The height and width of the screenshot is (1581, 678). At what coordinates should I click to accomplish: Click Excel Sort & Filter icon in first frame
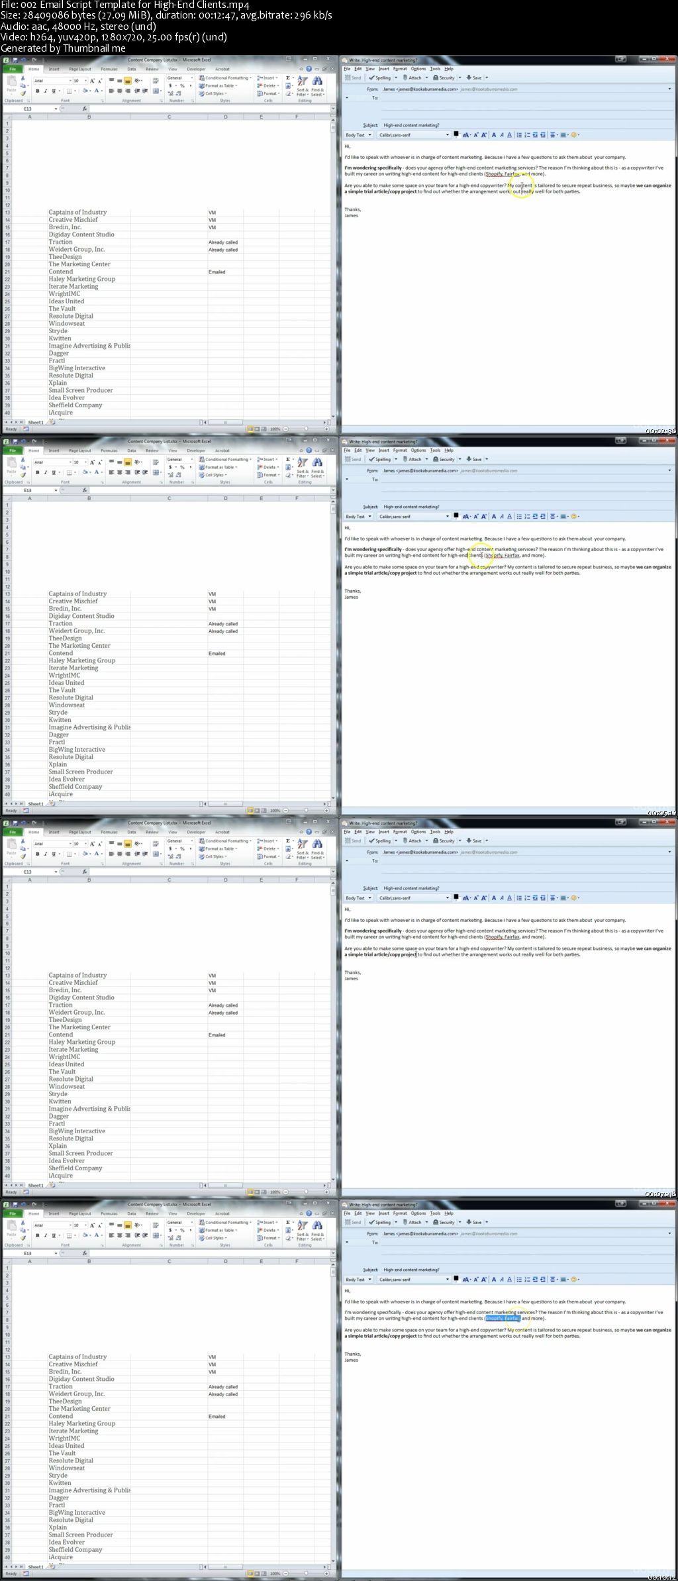(302, 82)
